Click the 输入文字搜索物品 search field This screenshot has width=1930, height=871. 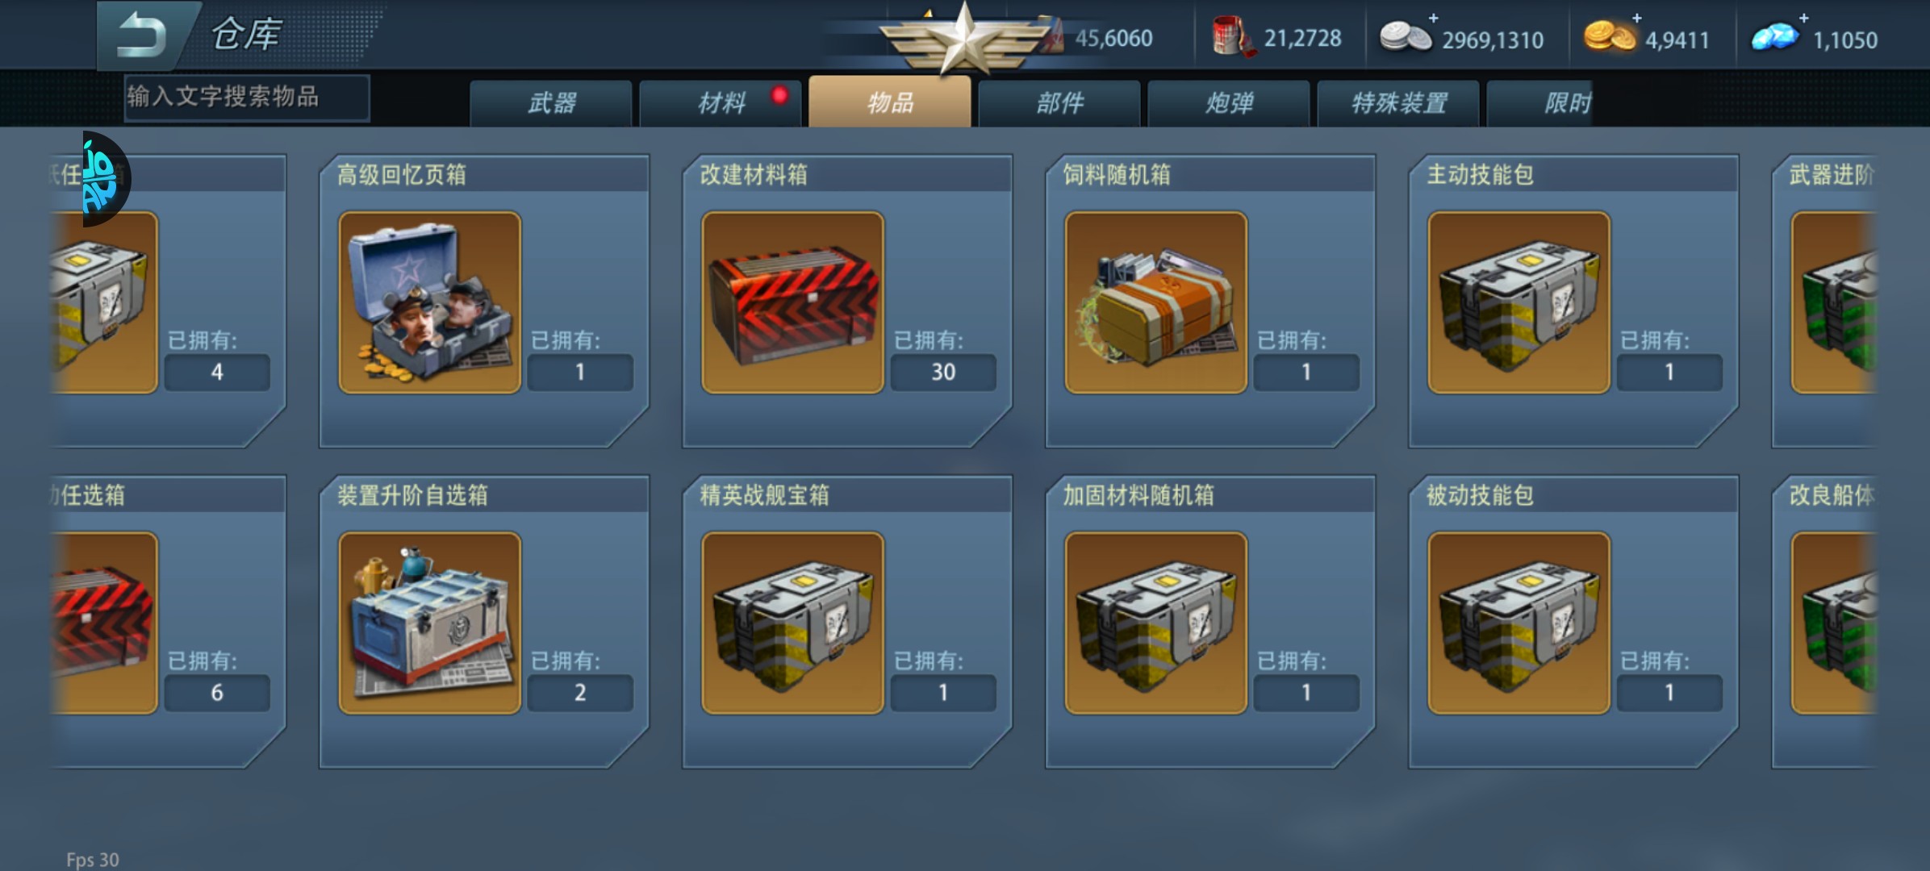247,98
